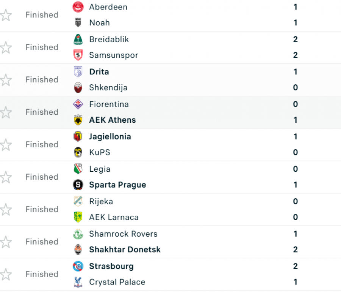The height and width of the screenshot is (294, 341).
Task: Click the Sparta Prague logo
Action: coord(78,185)
